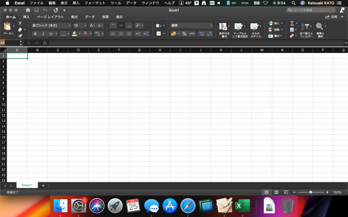Open the 挿入 ribbon tab
Image resolution: width=348 pixels, height=217 pixels.
pos(26,17)
